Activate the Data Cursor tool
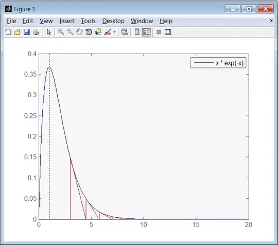Image resolution: width=278 pixels, height=245 pixels. click(98, 32)
